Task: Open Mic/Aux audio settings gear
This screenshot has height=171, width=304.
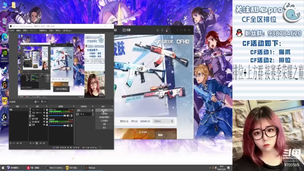Action: (x=71, y=116)
